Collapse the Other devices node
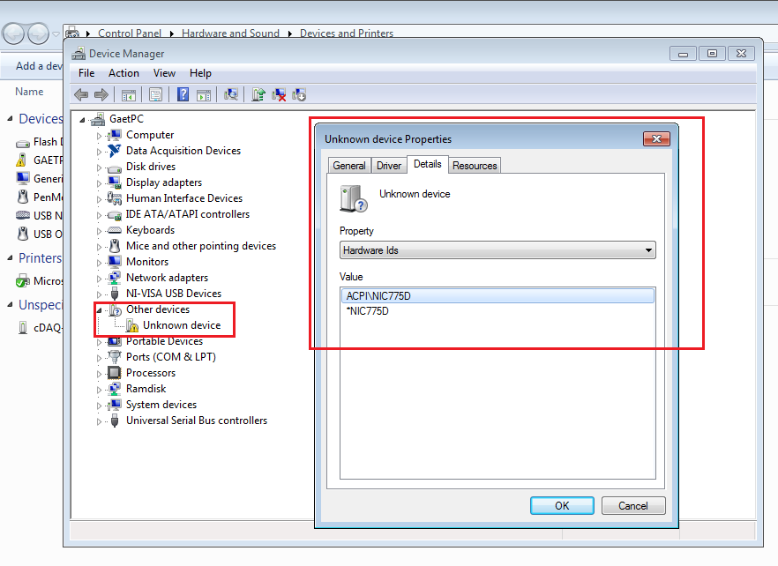Image resolution: width=778 pixels, height=566 pixels. (x=99, y=310)
